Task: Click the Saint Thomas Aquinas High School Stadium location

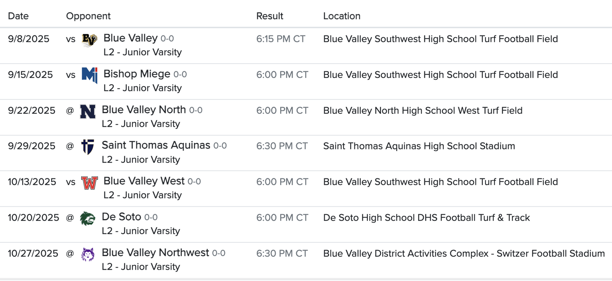Action: [419, 146]
